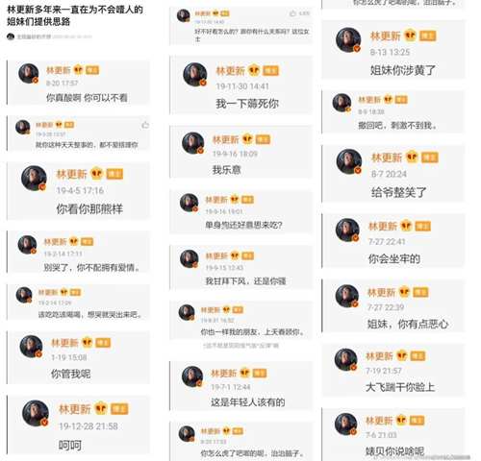Click the crown badge on the 给爷整笑了 comment
Screen dimensions: 481x461
412,158
